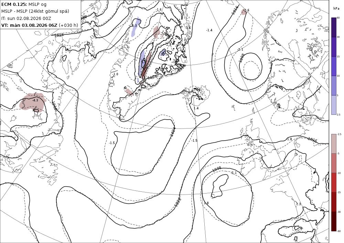
Task: Click the darkest maroon -30 to -60 legend segment
Action: pyautogui.click(x=334, y=221)
